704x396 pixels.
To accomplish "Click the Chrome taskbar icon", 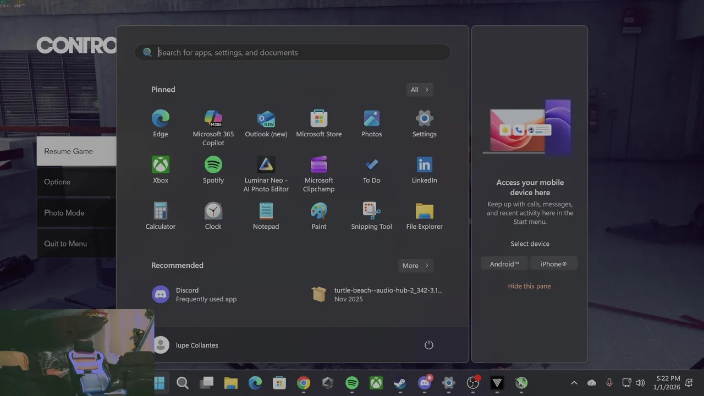I will pos(304,383).
